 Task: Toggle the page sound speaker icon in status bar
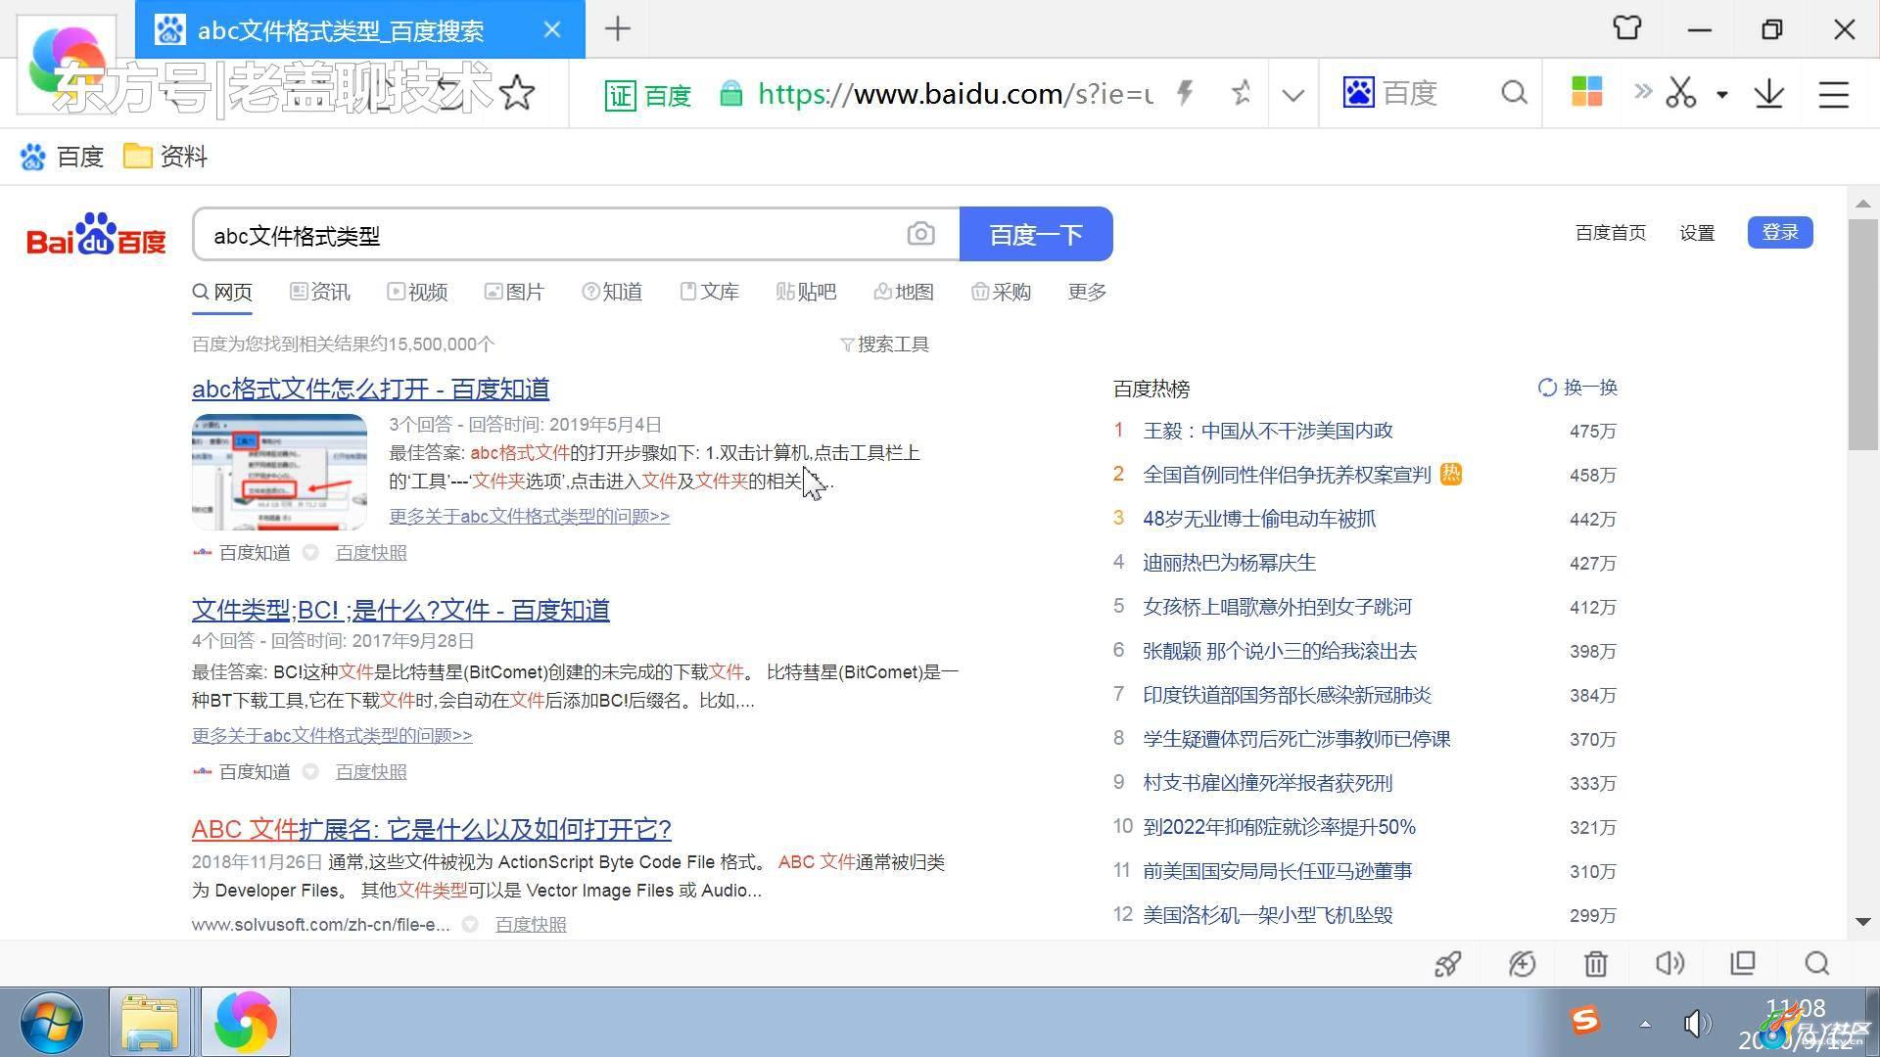click(1669, 964)
